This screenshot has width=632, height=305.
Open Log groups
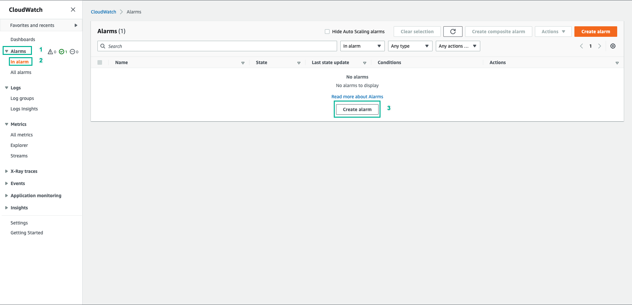point(22,98)
